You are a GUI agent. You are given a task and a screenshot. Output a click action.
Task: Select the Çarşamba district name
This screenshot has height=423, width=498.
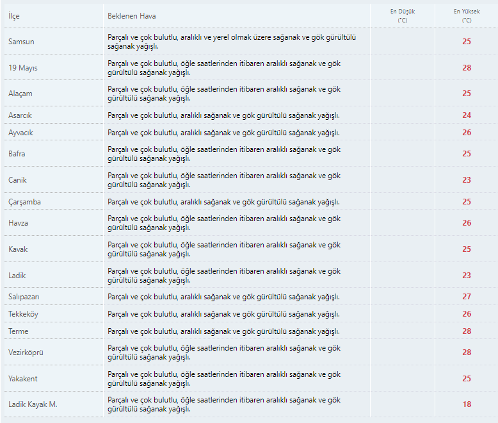(x=24, y=202)
